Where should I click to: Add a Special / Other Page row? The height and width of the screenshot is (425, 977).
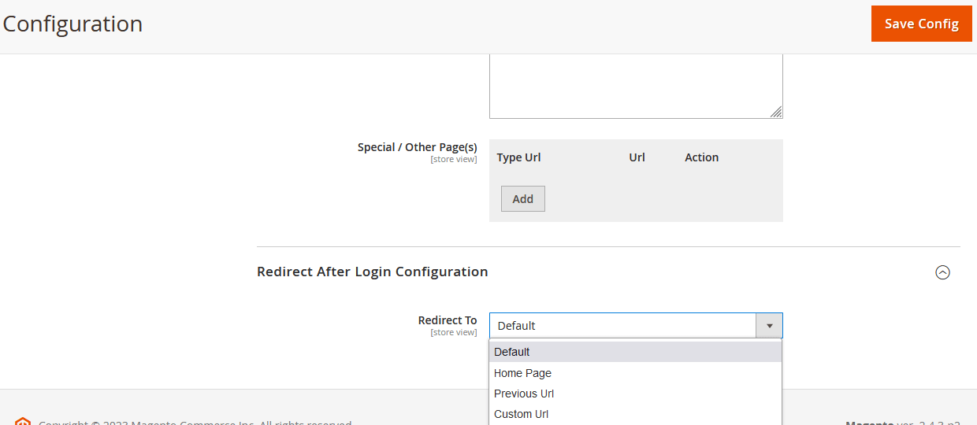(523, 199)
